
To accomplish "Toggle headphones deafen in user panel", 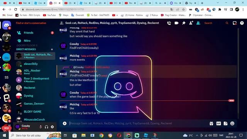I will [46, 127].
